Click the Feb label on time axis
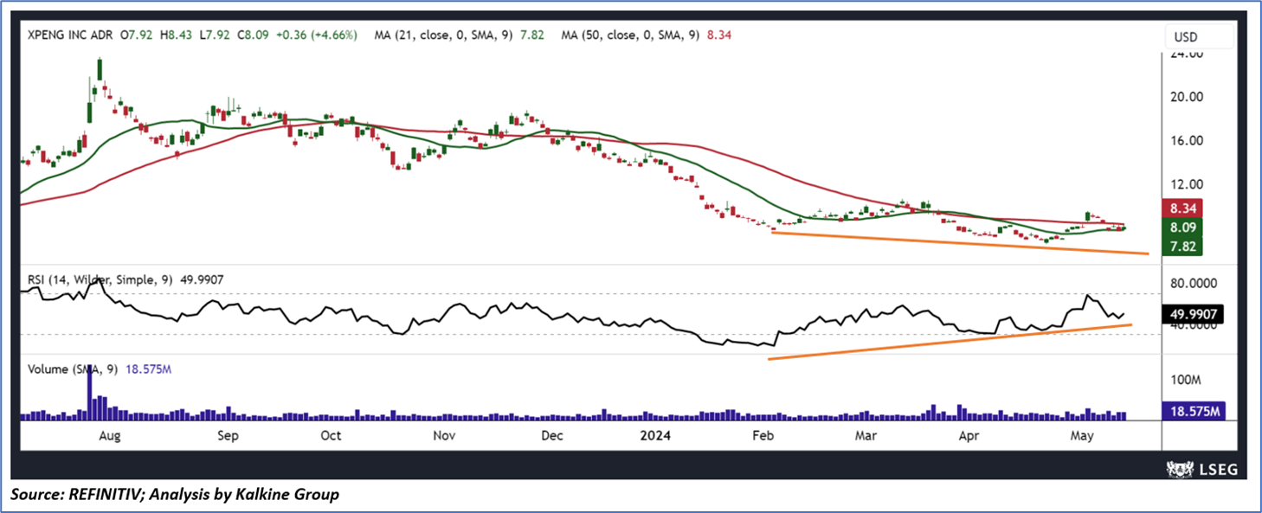This screenshot has height=513, width=1262. pyautogui.click(x=764, y=435)
